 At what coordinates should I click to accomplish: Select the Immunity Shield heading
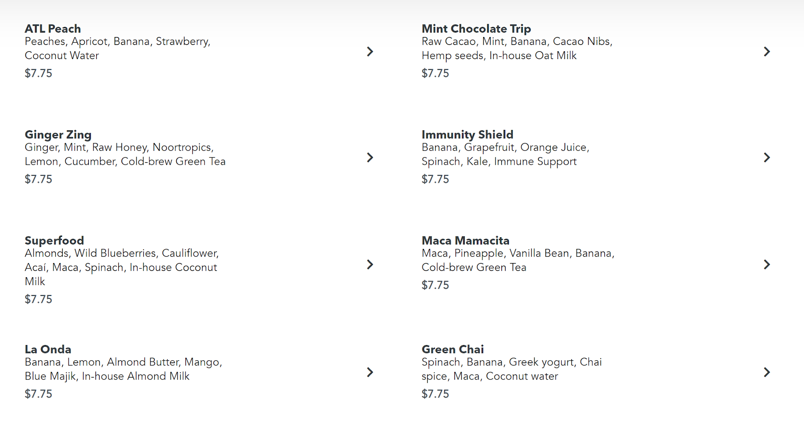coord(467,134)
